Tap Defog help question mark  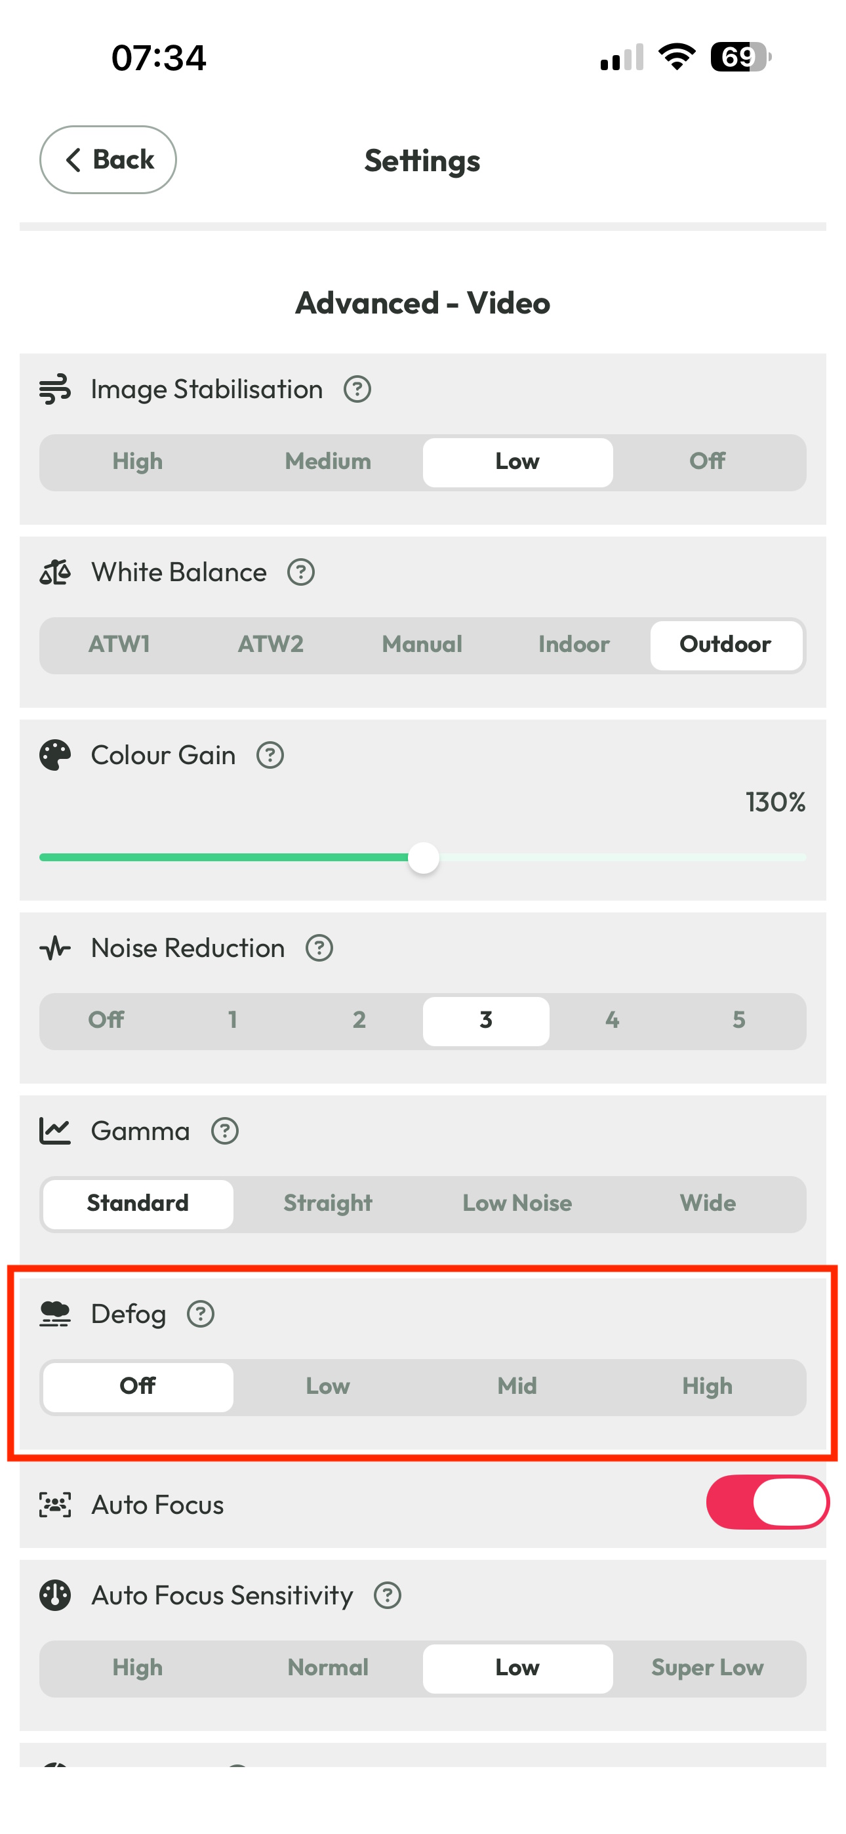point(200,1314)
